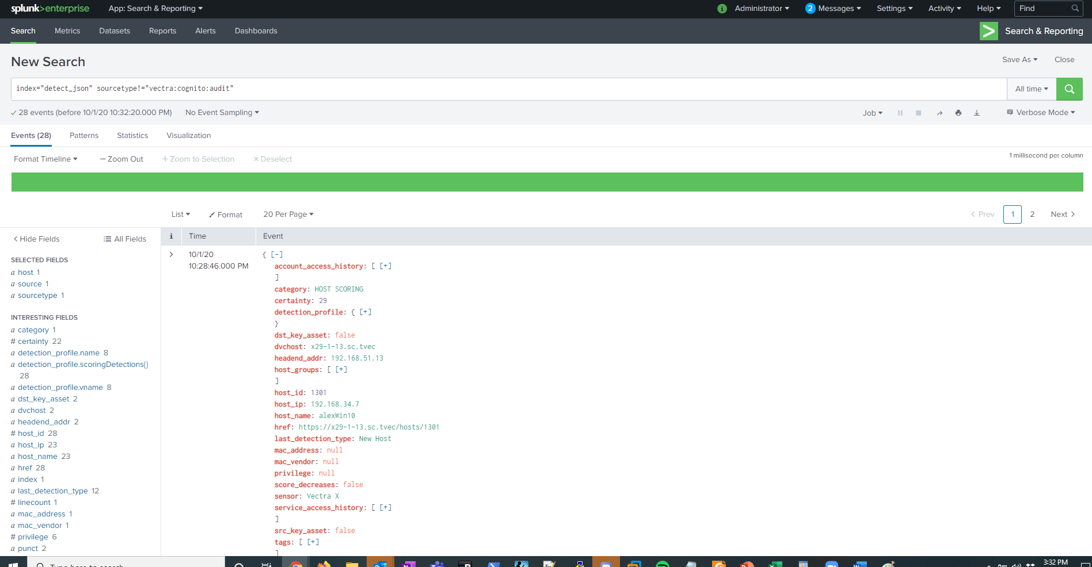The image size is (1092, 567).
Task: Run search with green magnifier button
Action: [1069, 89]
